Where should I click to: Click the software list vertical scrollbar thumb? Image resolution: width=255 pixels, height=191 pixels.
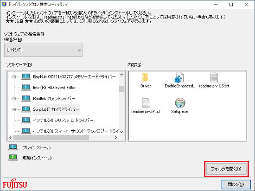(121, 89)
